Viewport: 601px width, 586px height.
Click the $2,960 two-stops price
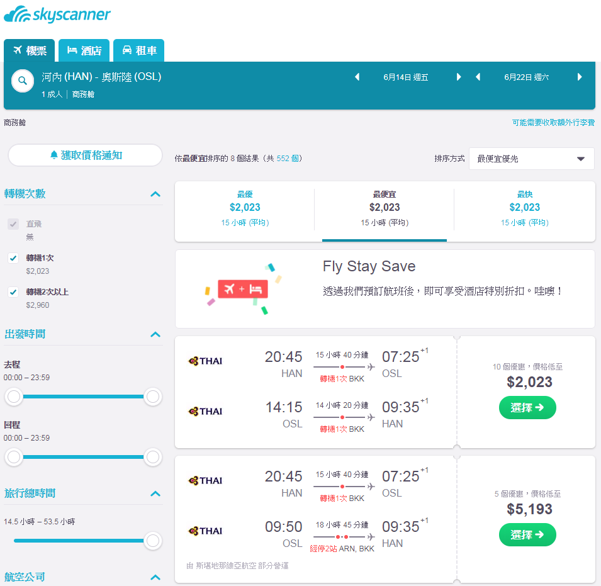point(38,305)
